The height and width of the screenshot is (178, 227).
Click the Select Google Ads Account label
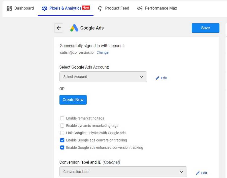point(84,67)
